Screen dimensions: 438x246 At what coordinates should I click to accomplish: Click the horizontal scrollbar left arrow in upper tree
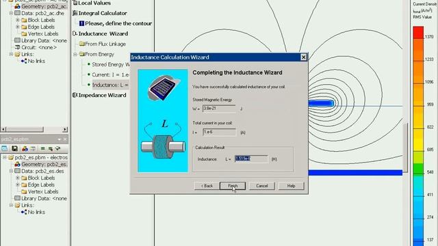click(3, 129)
